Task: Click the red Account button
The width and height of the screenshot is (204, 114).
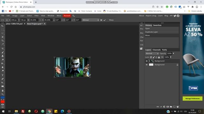Action: 67,16
